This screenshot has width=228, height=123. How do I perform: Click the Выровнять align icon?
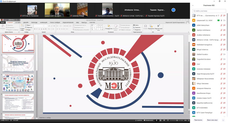151,26
